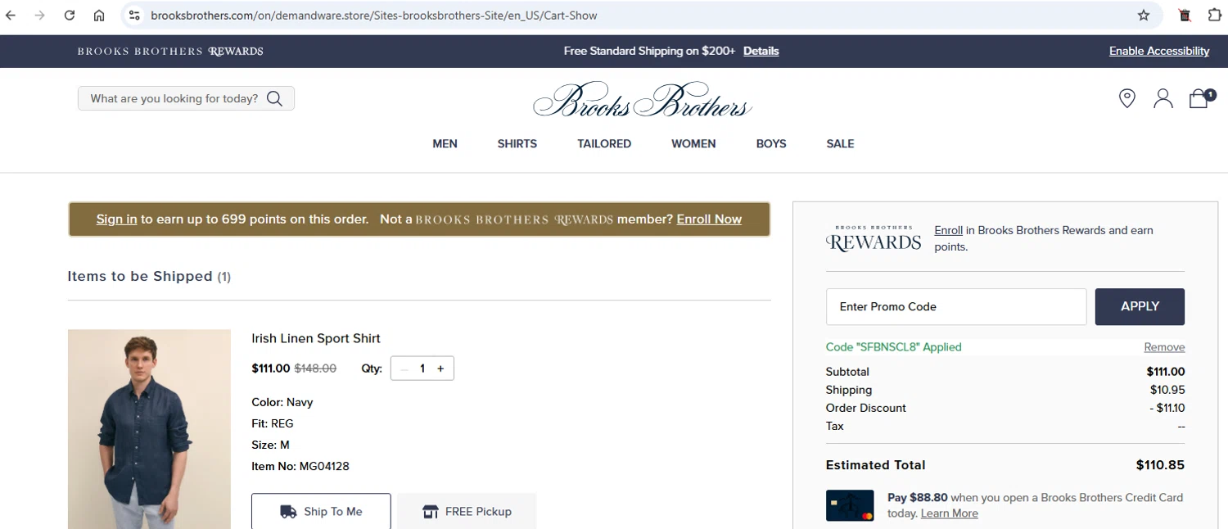
Task: Open the TAILORED menu
Action: coord(604,144)
